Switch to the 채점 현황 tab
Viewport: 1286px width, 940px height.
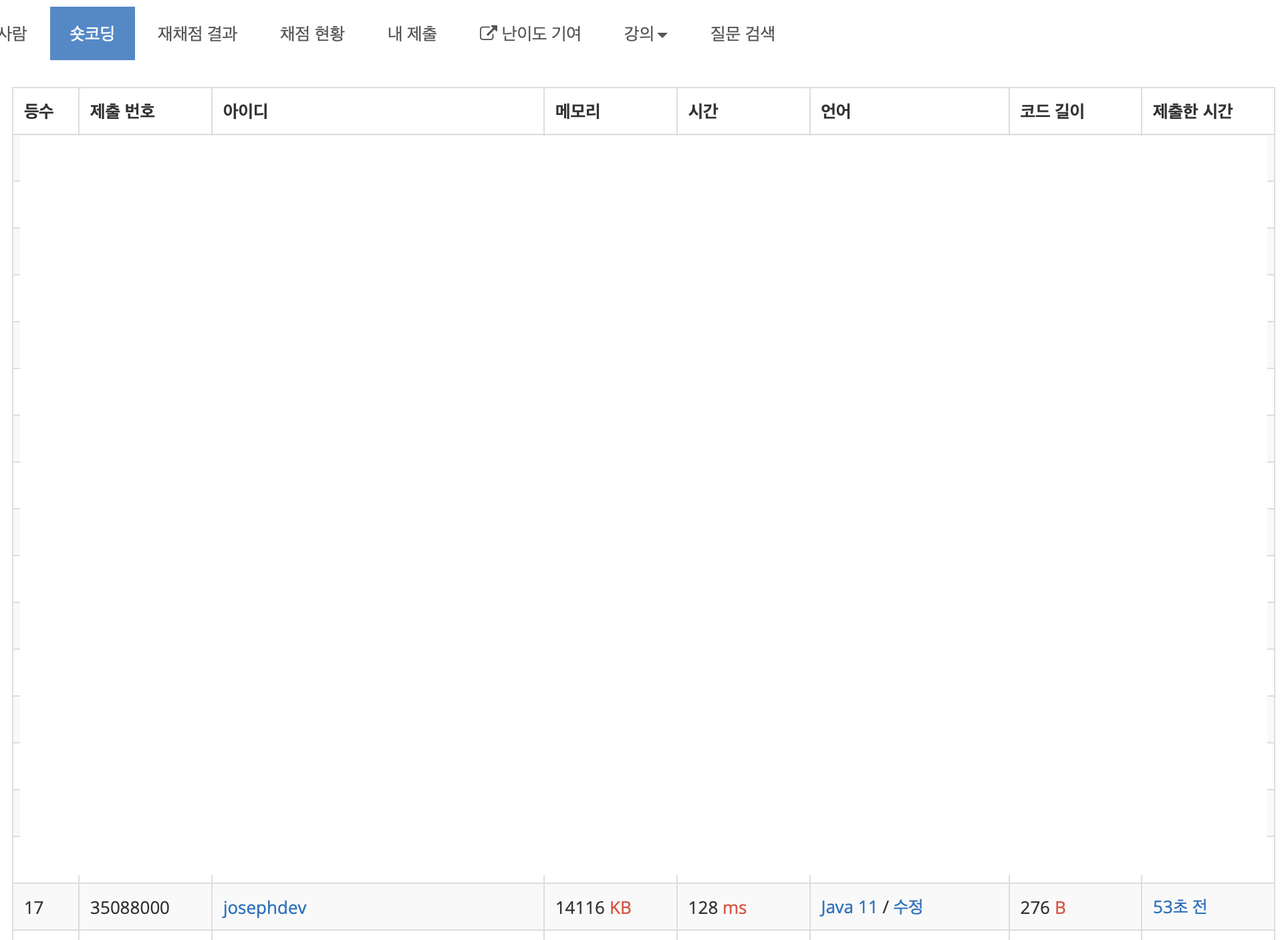point(312,33)
